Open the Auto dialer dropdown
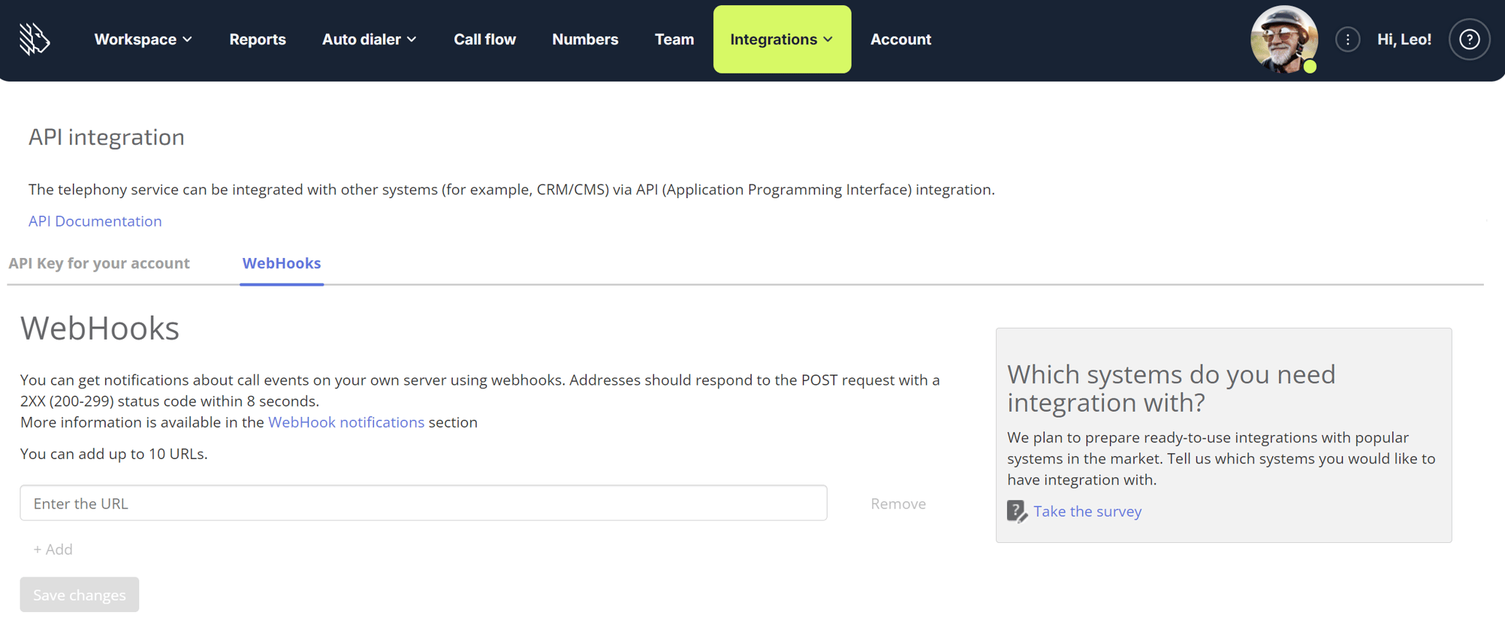1505x642 pixels. 369,39
